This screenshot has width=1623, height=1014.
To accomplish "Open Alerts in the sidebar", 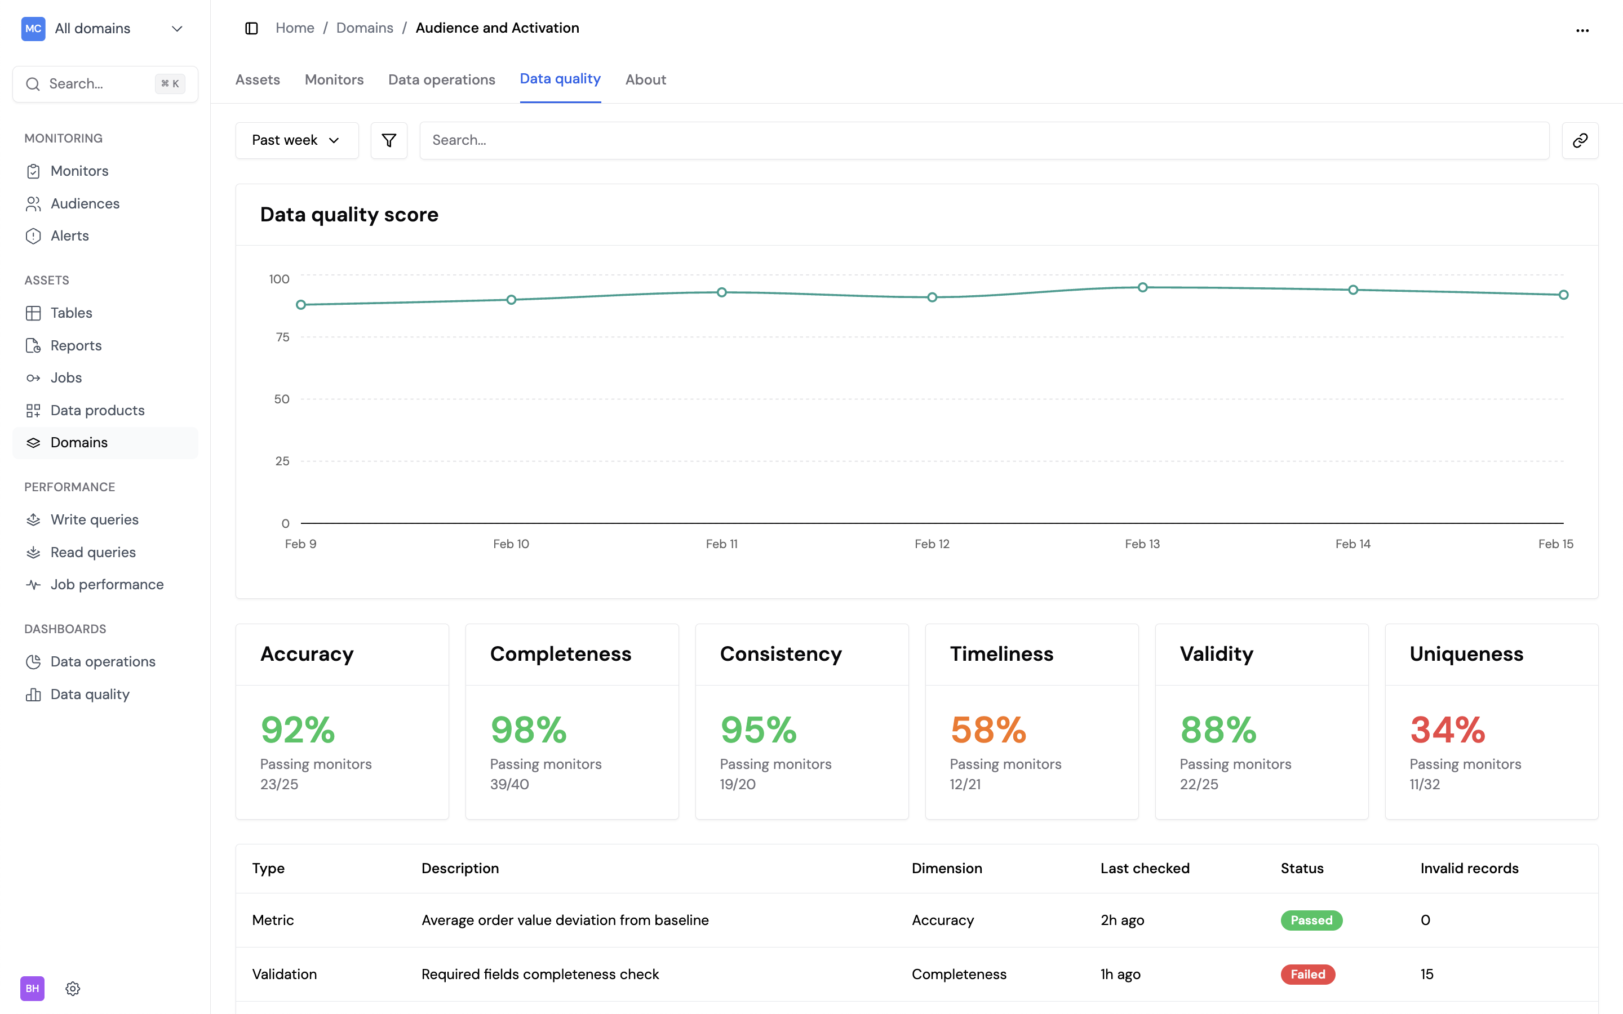I will [70, 236].
